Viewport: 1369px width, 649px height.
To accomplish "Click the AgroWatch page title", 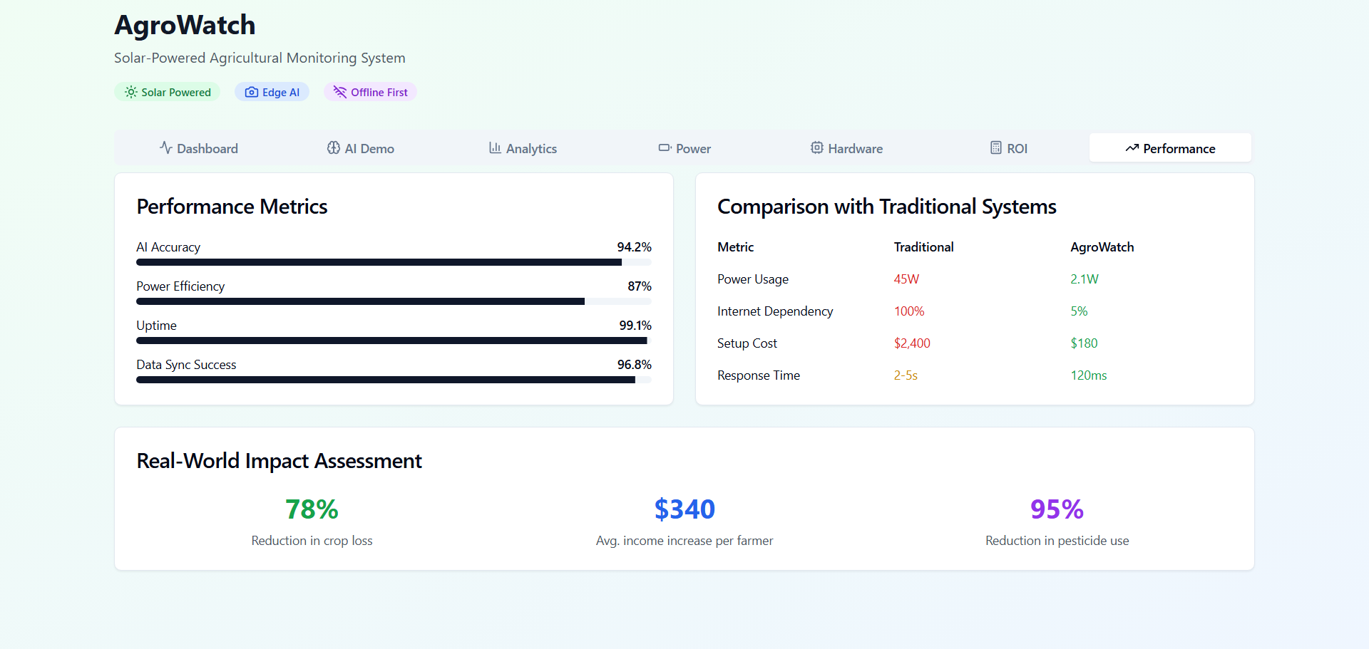I will click(185, 25).
